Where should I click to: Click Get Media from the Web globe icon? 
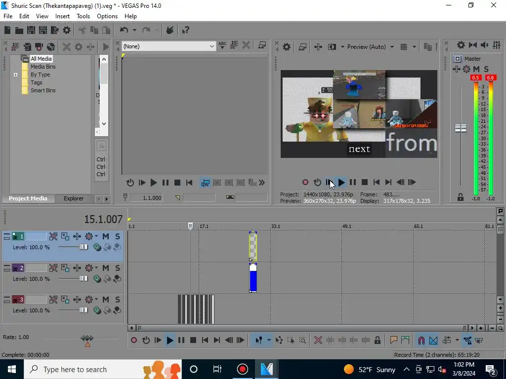tap(51, 47)
